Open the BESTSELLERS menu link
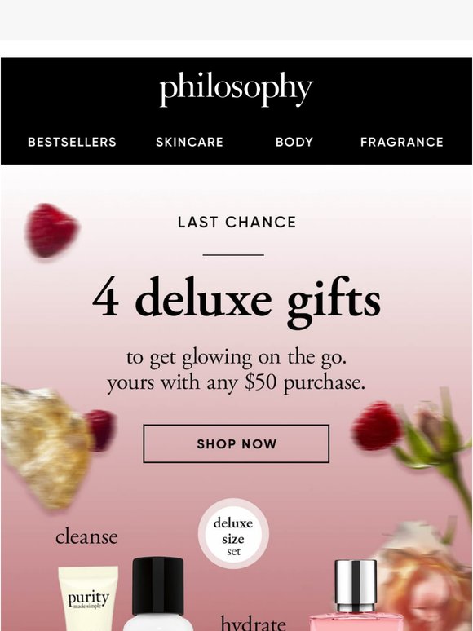The width and height of the screenshot is (473, 631). tap(72, 142)
